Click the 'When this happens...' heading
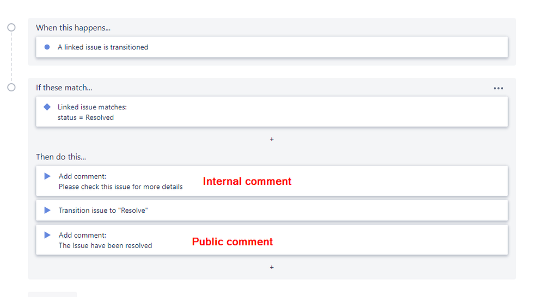The width and height of the screenshot is (544, 297). click(x=73, y=28)
